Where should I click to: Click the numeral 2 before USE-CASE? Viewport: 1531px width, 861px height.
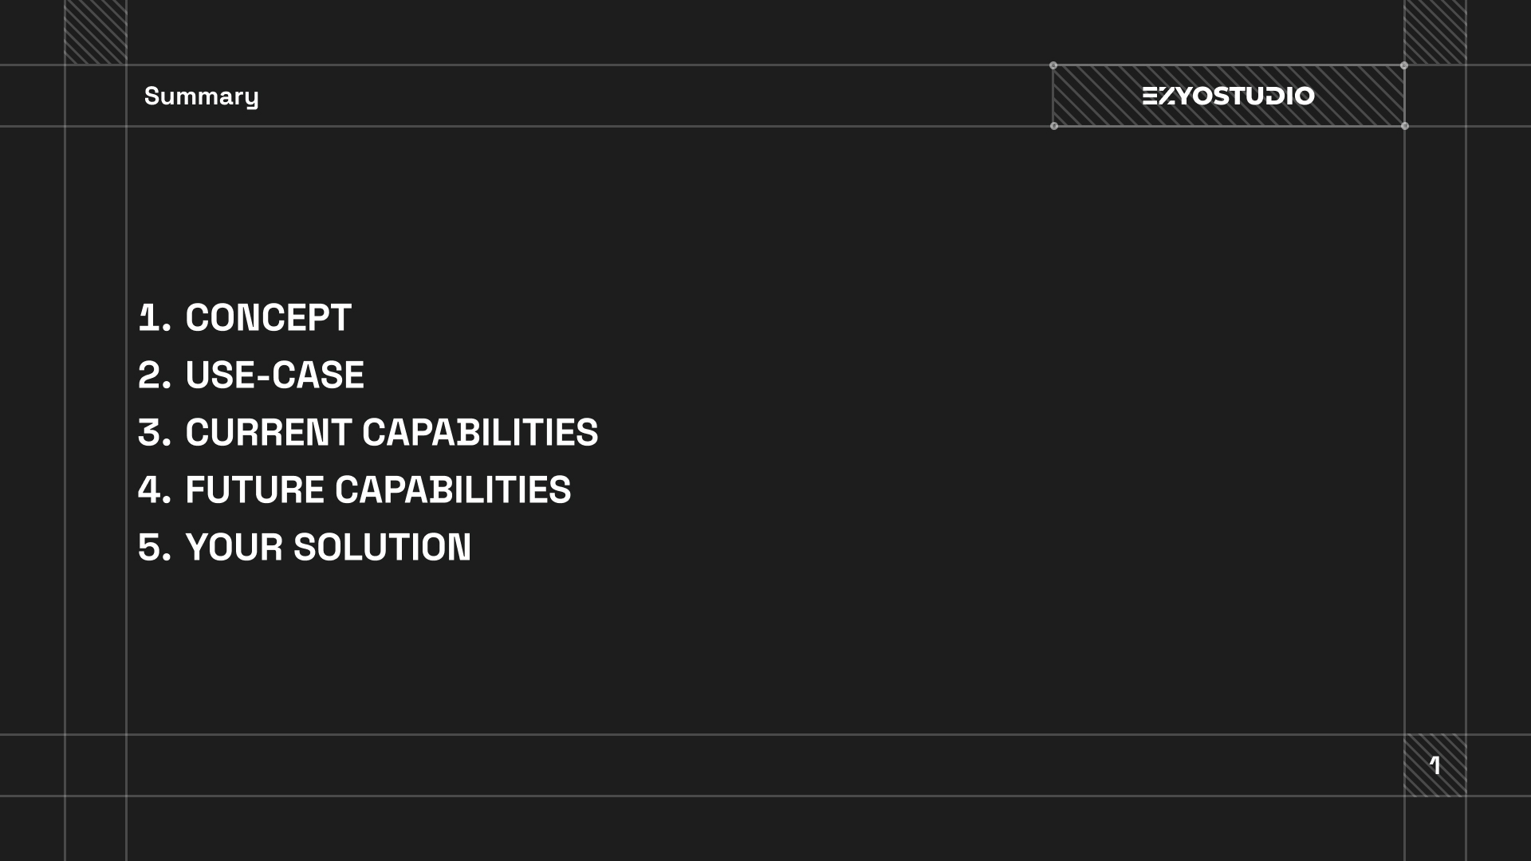tap(150, 375)
